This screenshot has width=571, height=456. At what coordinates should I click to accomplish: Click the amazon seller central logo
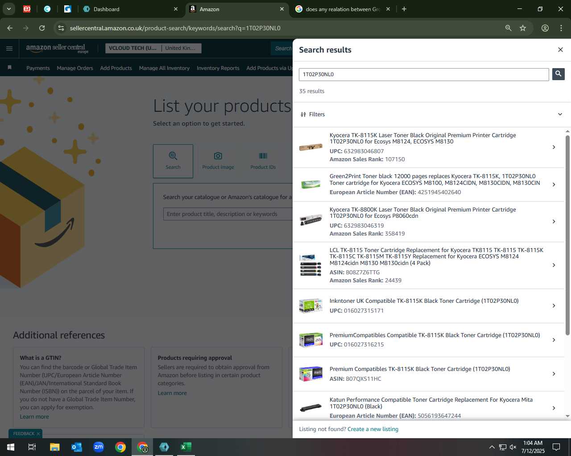(57, 48)
